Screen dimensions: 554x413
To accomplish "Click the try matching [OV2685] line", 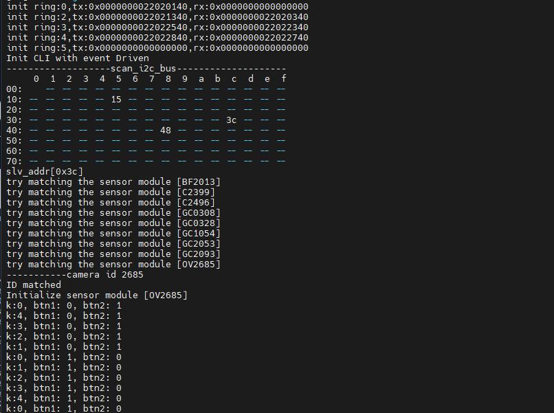I will pos(113,265).
